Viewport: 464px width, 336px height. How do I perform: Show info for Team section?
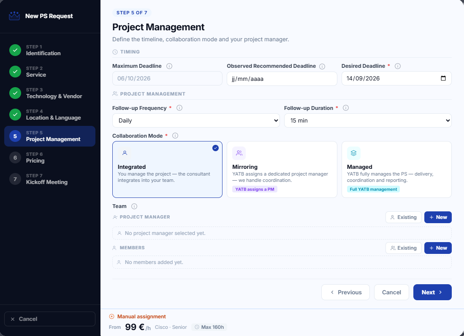(134, 206)
